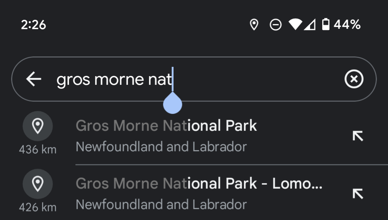The width and height of the screenshot is (388, 220).
Task: Tap the location pin icon beside 426 km
Action: (x=38, y=183)
